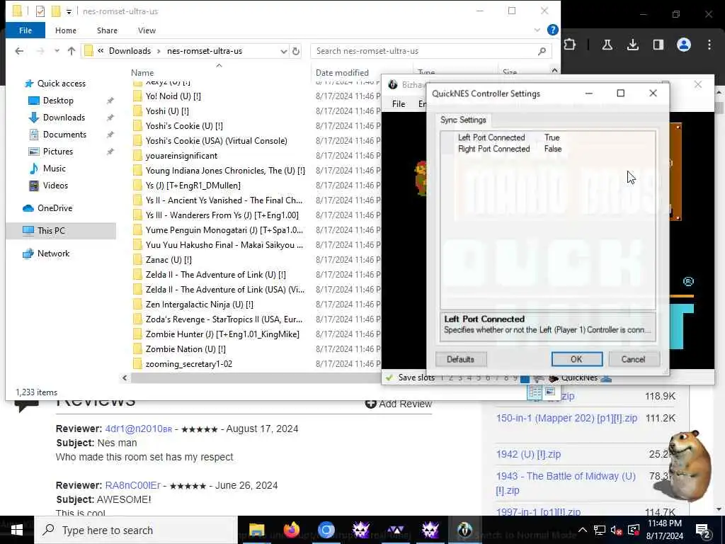Click the muted volume tray icon
This screenshot has height=544, width=725.
[x=616, y=530]
